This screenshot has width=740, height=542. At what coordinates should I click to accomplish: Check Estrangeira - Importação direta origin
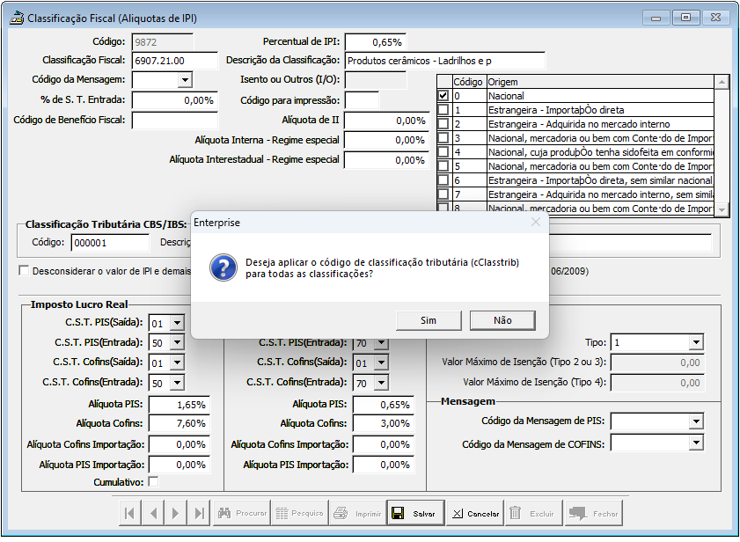(443, 110)
